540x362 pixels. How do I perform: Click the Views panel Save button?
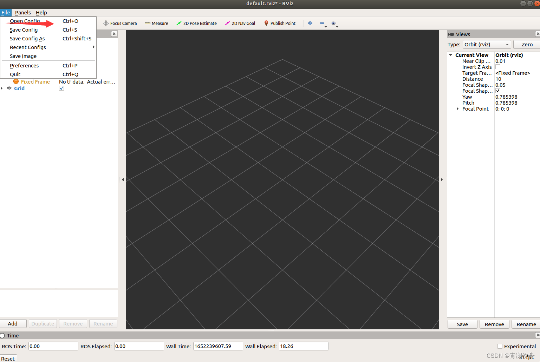[462, 324]
